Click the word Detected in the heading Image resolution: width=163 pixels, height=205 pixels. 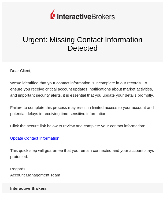tap(83, 48)
